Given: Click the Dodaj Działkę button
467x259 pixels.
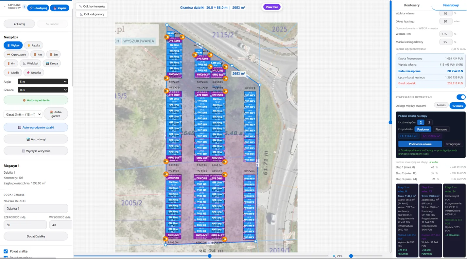Looking at the screenshot, I should [x=36, y=236].
